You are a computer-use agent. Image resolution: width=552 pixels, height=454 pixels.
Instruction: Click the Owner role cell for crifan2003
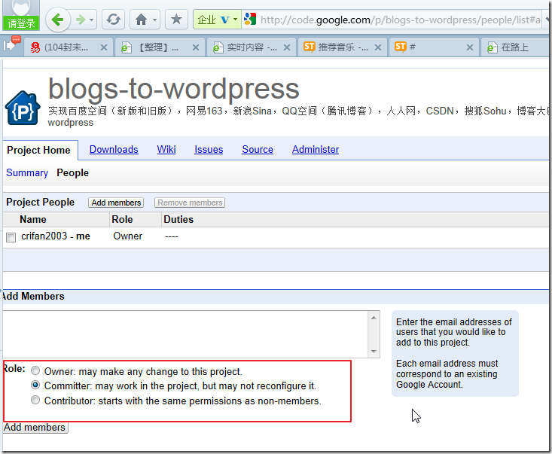click(128, 236)
